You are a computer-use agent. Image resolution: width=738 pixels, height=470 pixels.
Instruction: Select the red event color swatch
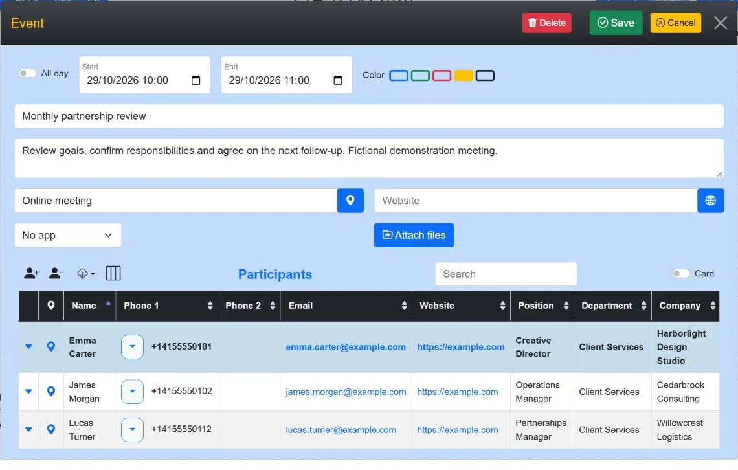pos(442,75)
